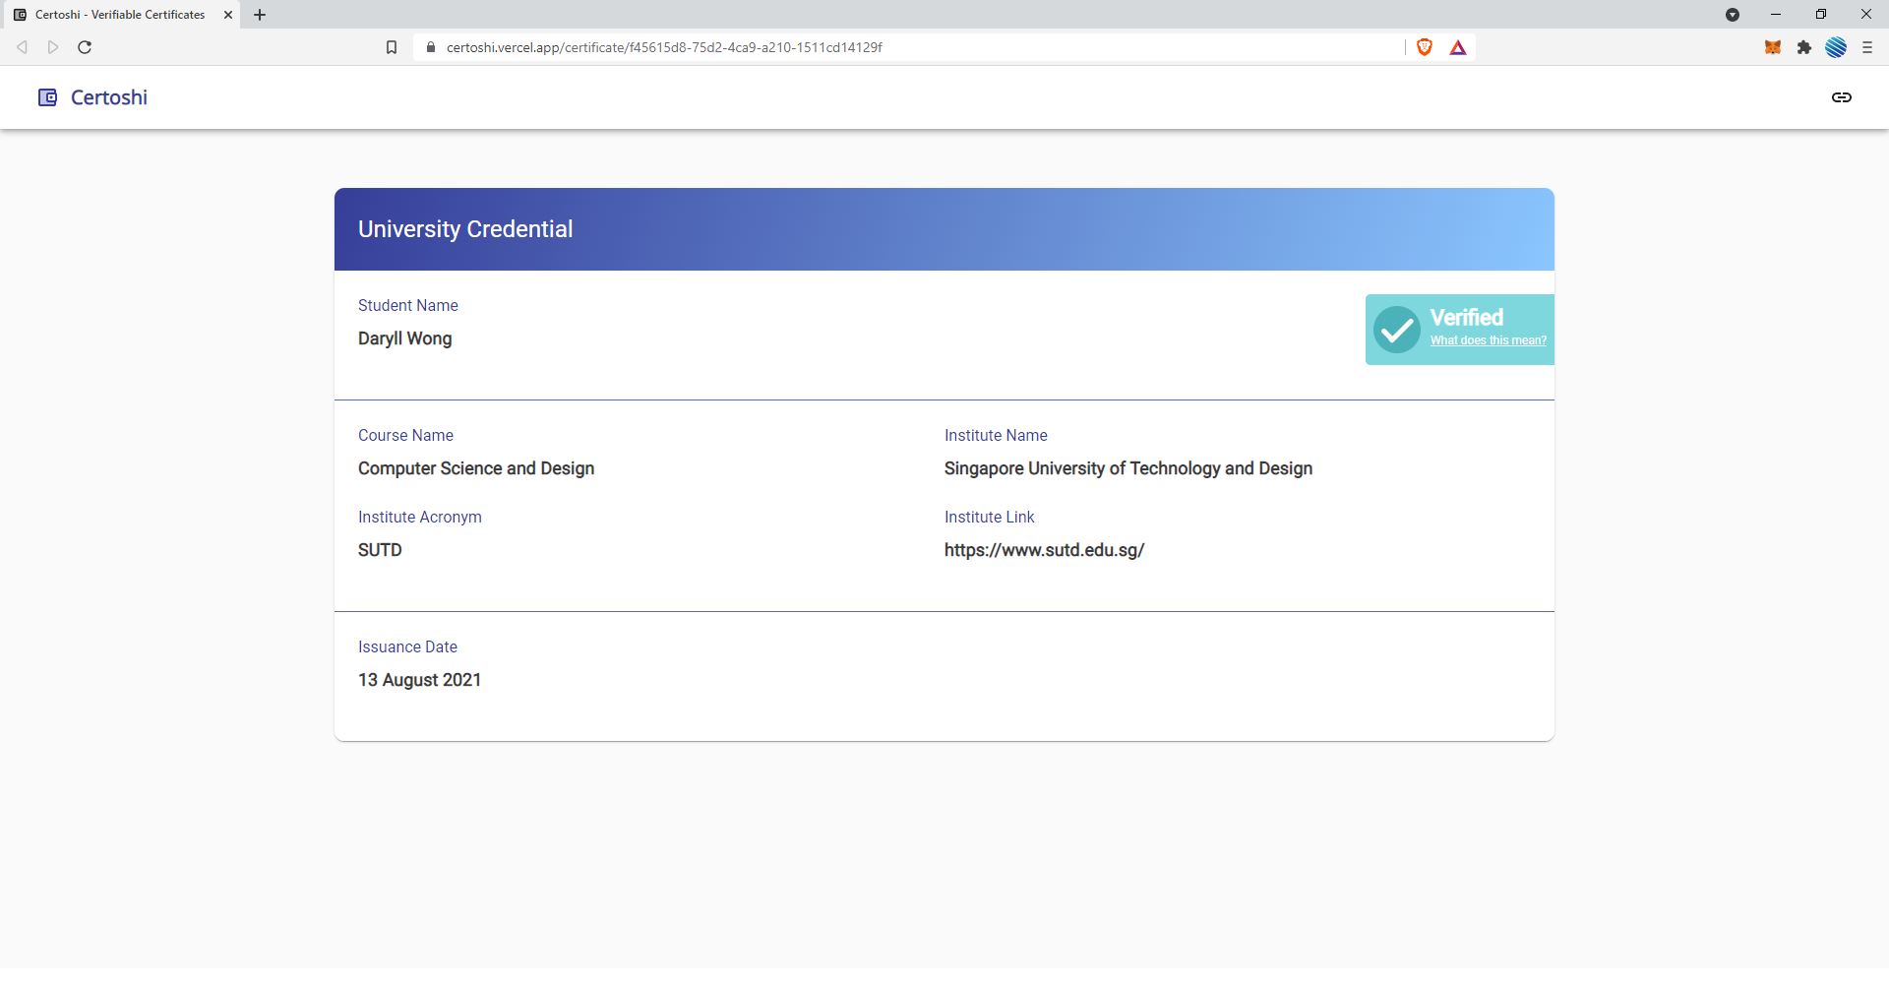Open MetaMask fox extension
The width and height of the screenshot is (1889, 983).
coord(1773,47)
